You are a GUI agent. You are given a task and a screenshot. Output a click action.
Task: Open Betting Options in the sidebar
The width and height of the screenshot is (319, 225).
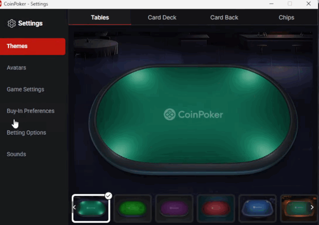pyautogui.click(x=26, y=133)
